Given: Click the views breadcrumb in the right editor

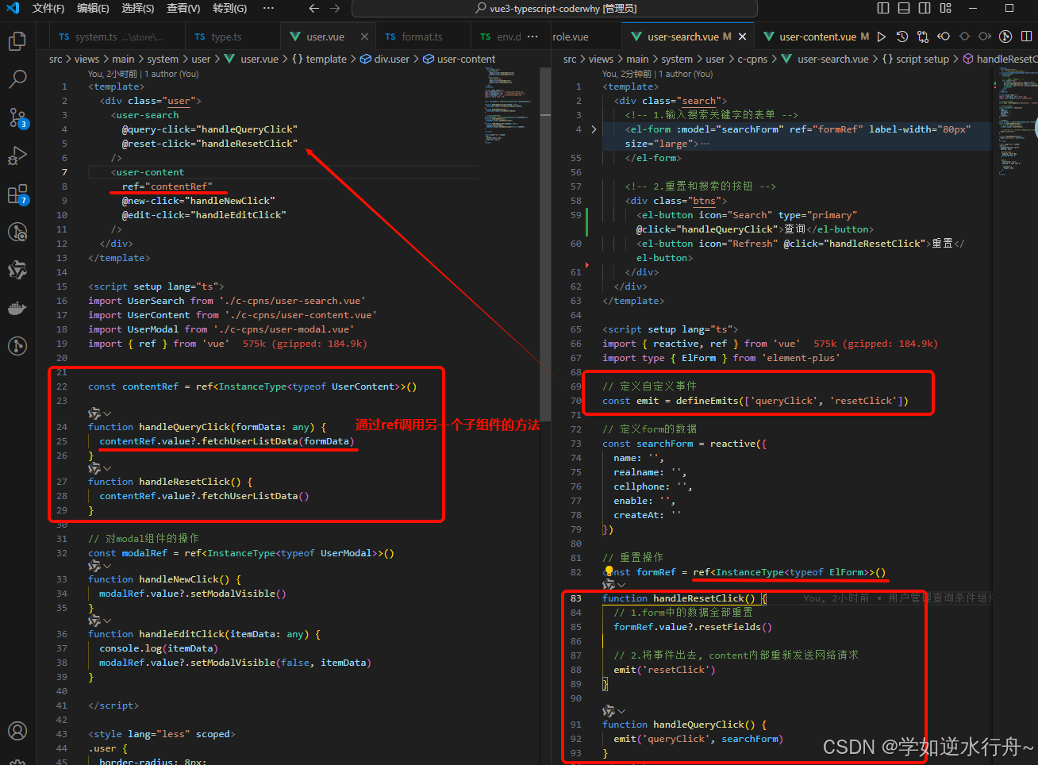Looking at the screenshot, I should coord(601,59).
